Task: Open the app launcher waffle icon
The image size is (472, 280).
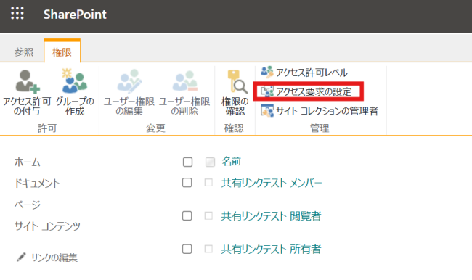Action: coord(17,14)
